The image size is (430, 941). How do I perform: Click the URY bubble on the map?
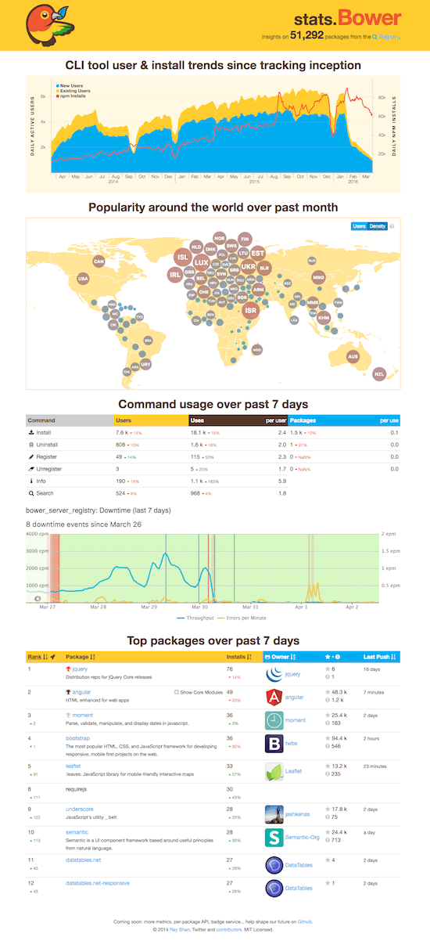(146, 366)
